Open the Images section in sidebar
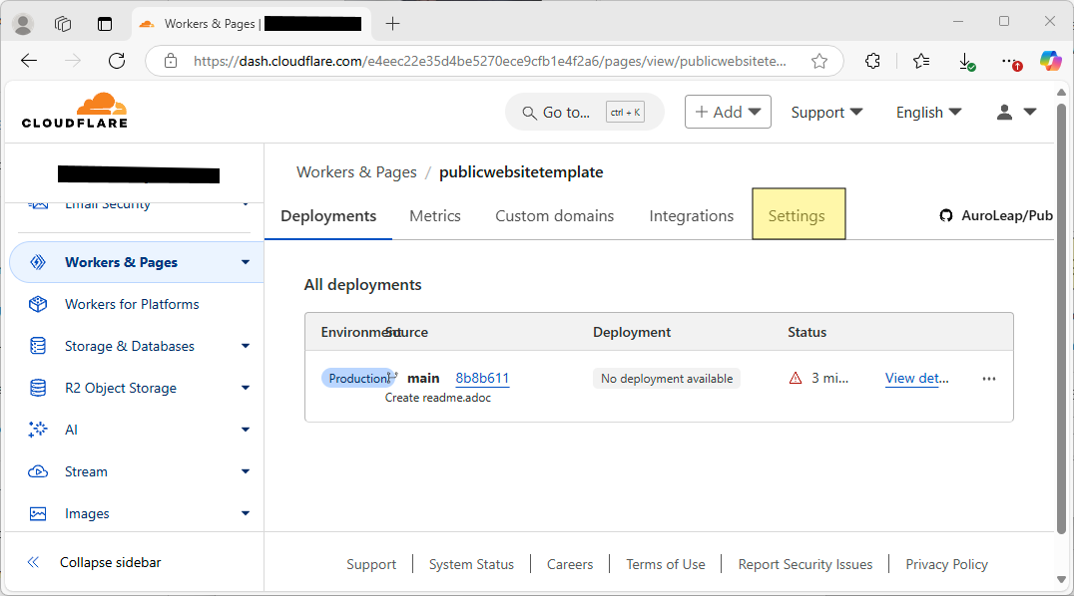The width and height of the screenshot is (1074, 596). coord(85,513)
